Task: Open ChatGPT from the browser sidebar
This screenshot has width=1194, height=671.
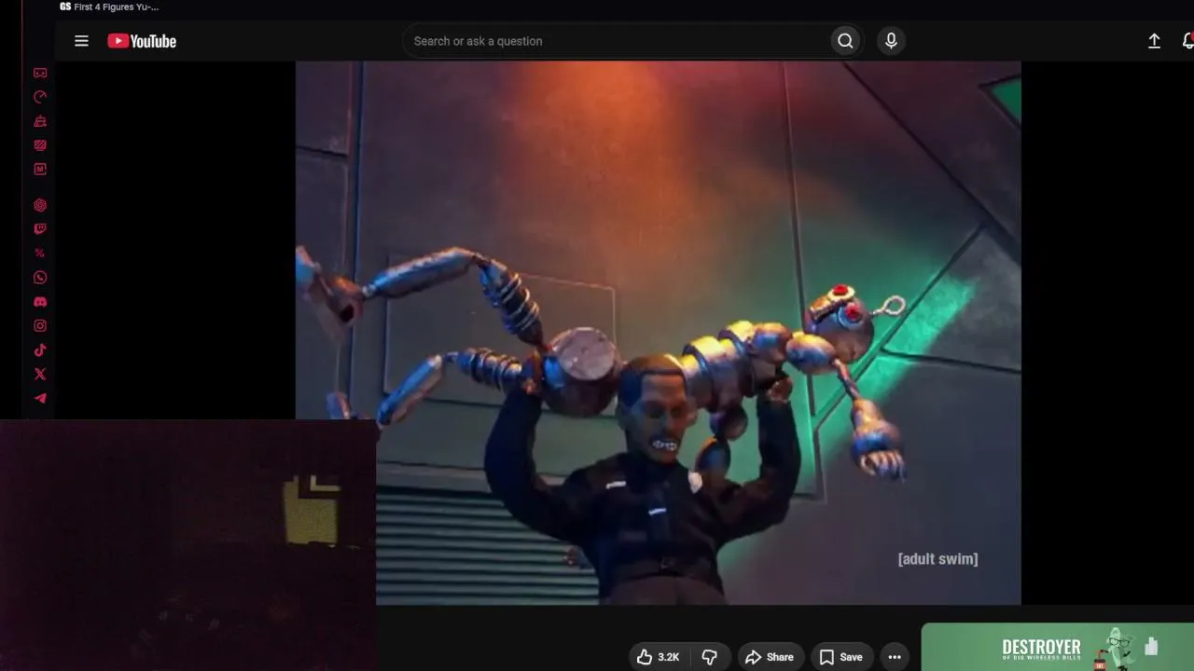Action: click(x=40, y=205)
